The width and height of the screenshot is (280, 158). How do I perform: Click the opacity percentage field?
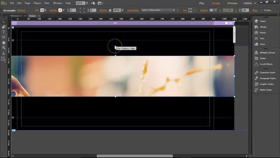pyautogui.click(x=117, y=10)
